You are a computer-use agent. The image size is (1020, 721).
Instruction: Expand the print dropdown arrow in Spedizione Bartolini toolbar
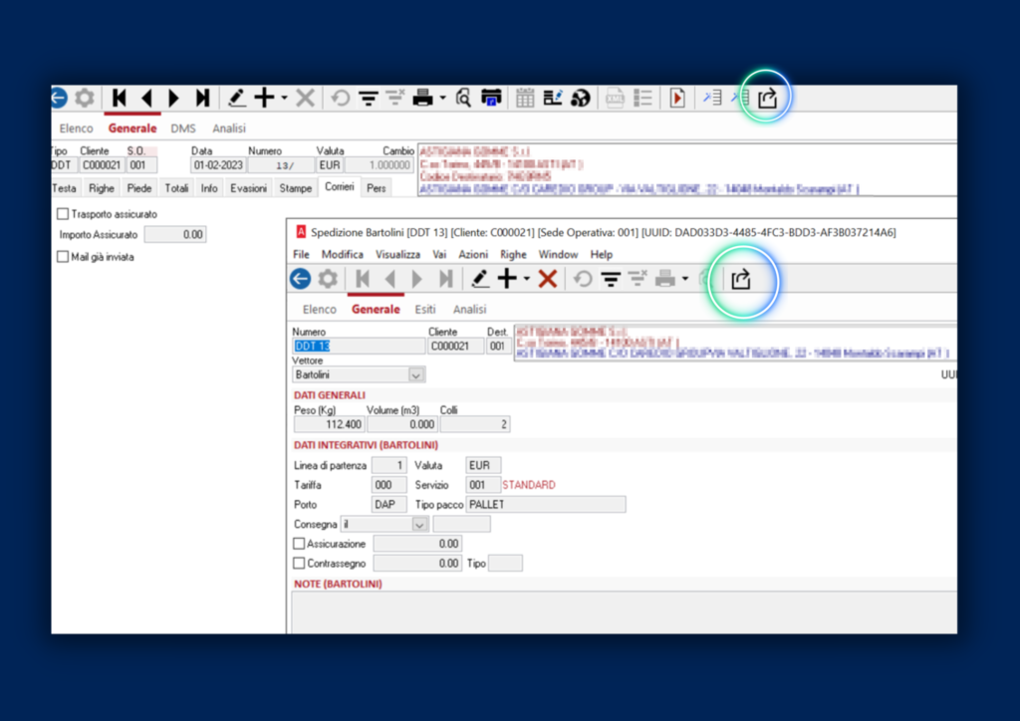click(685, 280)
